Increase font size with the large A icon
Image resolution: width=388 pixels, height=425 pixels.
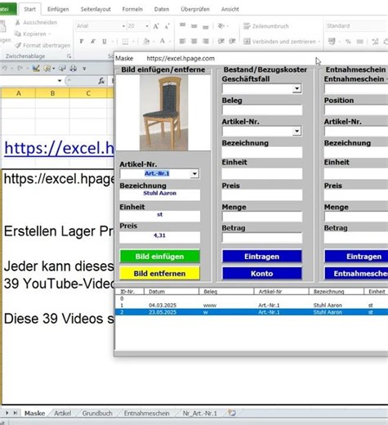[156, 26]
